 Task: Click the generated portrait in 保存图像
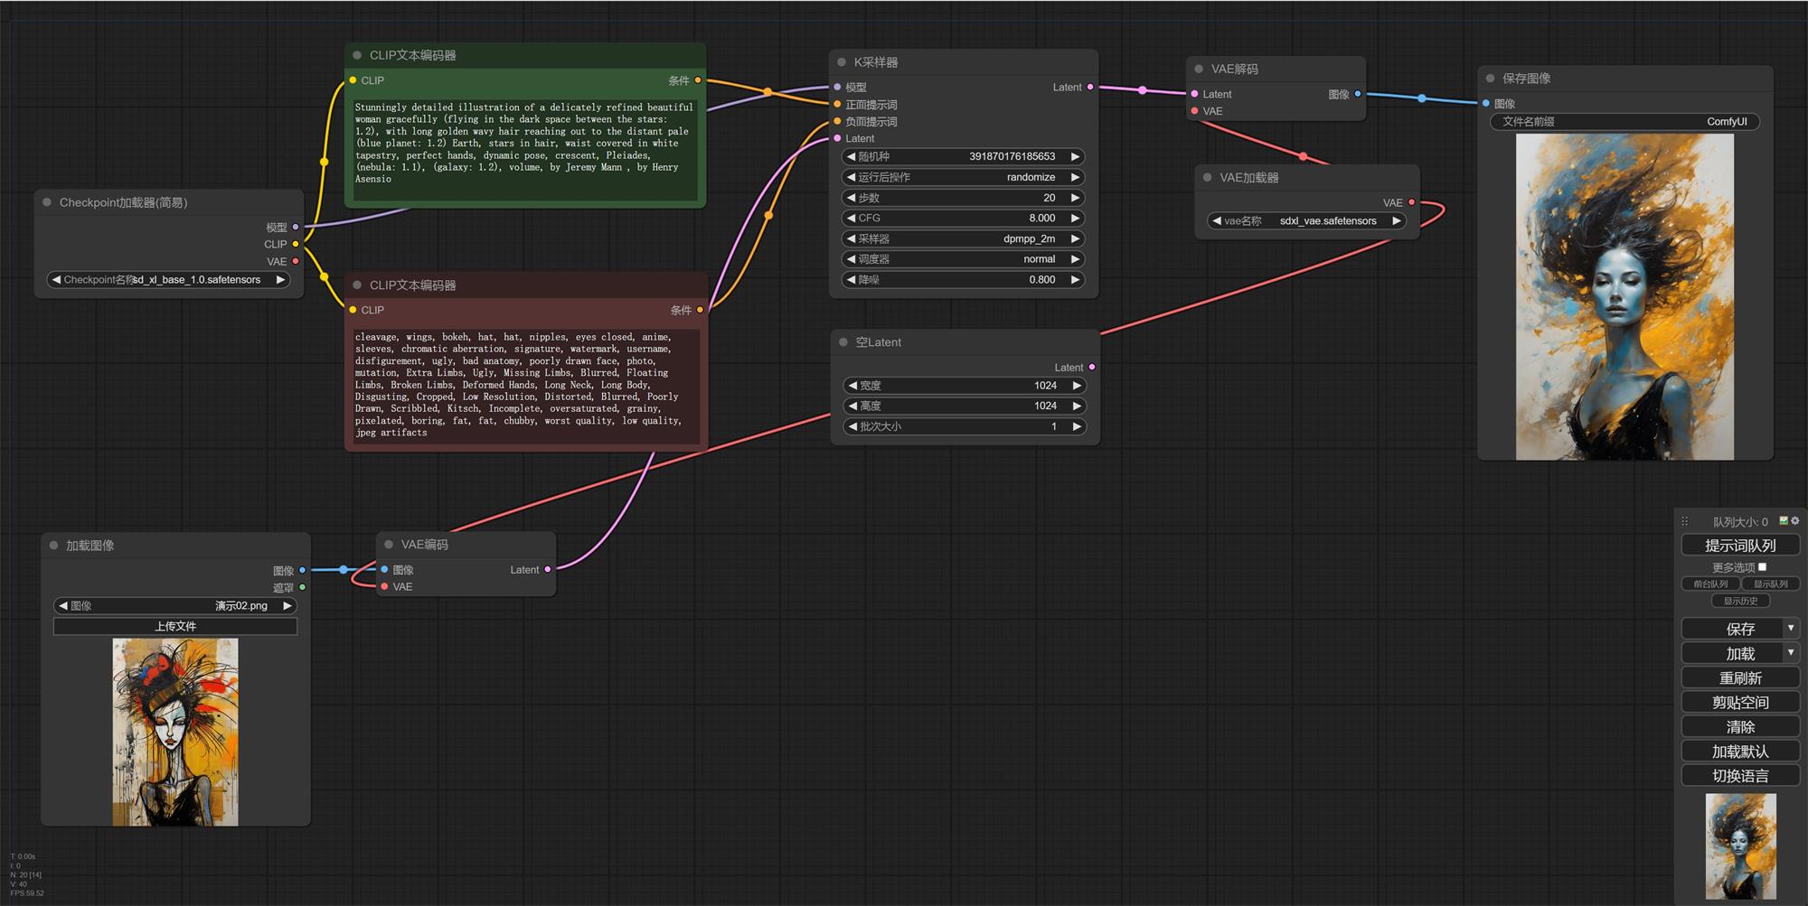(1624, 296)
